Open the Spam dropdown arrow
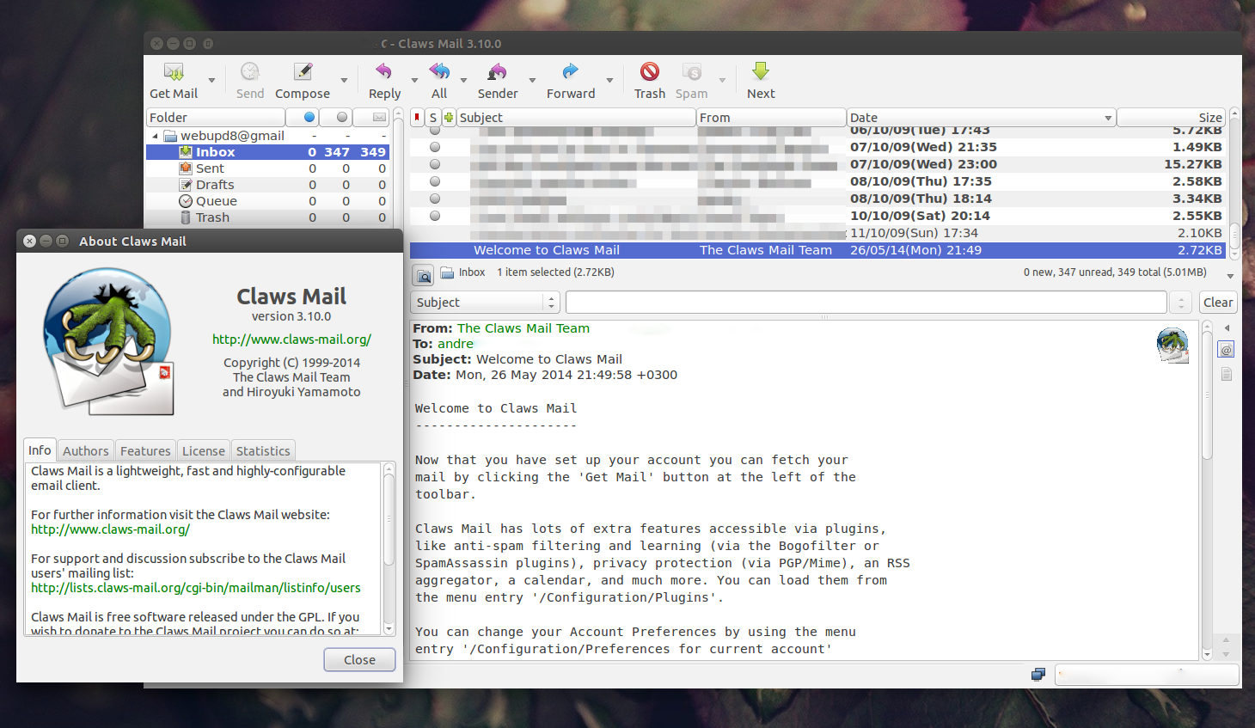Image resolution: width=1255 pixels, height=728 pixels. 722,81
